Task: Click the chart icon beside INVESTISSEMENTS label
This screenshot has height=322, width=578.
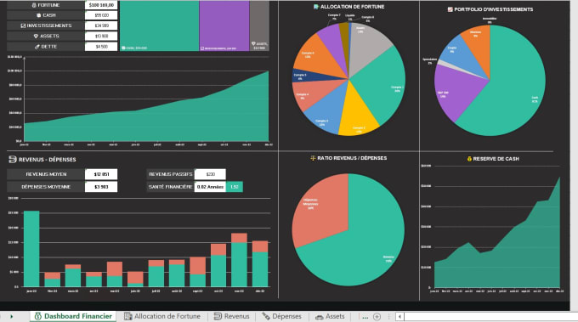Action: 23,25
